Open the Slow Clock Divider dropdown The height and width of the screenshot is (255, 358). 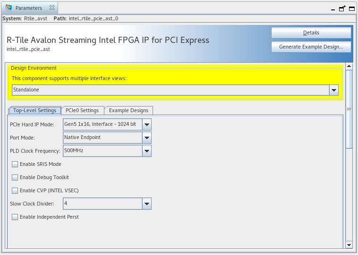coord(147,204)
